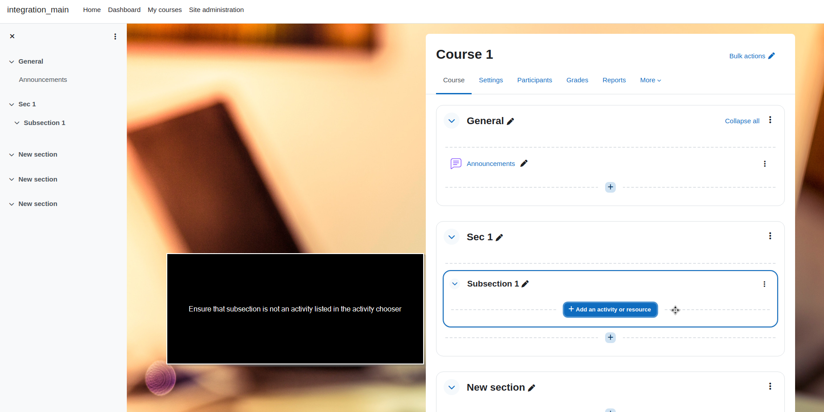Edit the Sec 1 section name

(499, 238)
